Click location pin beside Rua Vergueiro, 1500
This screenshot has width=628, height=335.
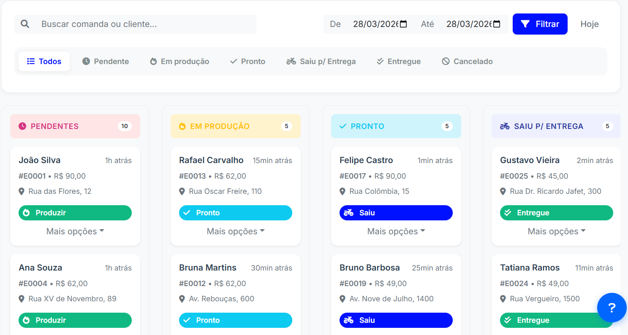coord(503,299)
